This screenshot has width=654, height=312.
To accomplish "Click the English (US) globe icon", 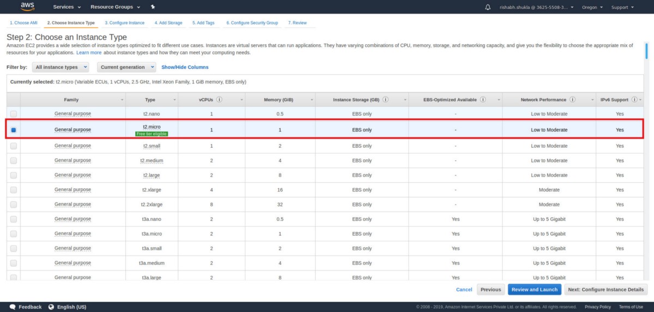I will (x=52, y=307).
